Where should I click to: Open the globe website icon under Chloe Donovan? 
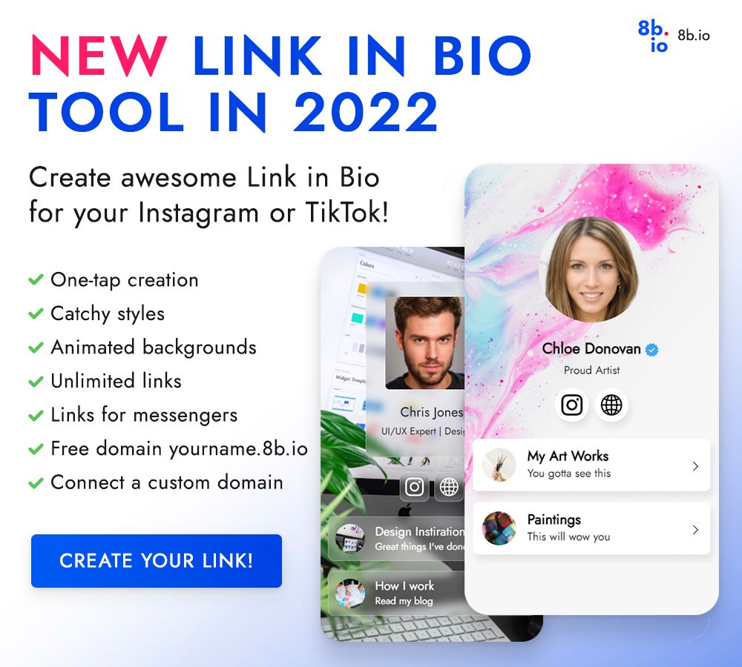pyautogui.click(x=611, y=405)
